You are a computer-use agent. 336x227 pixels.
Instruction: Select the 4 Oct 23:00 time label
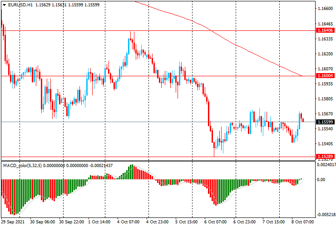(x=157, y=222)
